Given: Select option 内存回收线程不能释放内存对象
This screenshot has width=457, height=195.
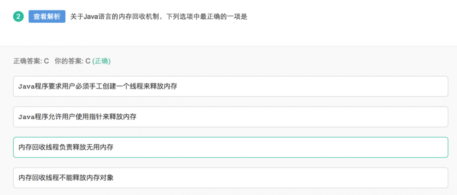Looking at the screenshot, I should [230, 178].
